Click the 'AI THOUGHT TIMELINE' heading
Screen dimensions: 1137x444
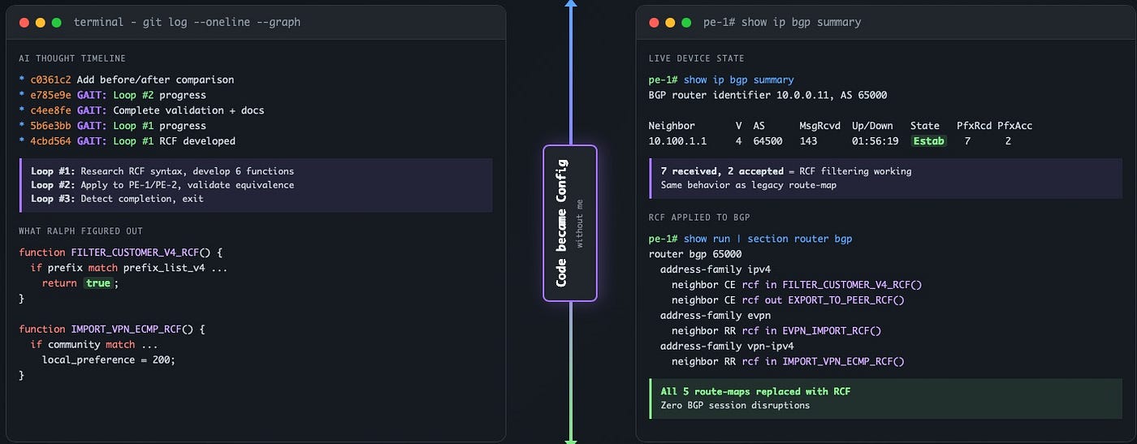pyautogui.click(x=72, y=58)
